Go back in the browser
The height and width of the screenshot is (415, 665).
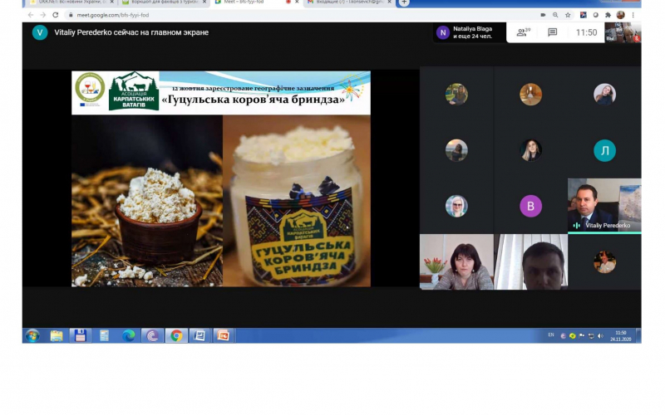coord(31,15)
